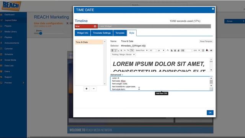Open the Timedate Settings tab

coord(102,33)
